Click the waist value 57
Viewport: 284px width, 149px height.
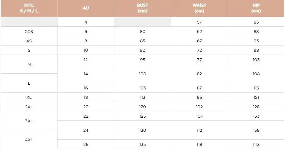[199, 22]
